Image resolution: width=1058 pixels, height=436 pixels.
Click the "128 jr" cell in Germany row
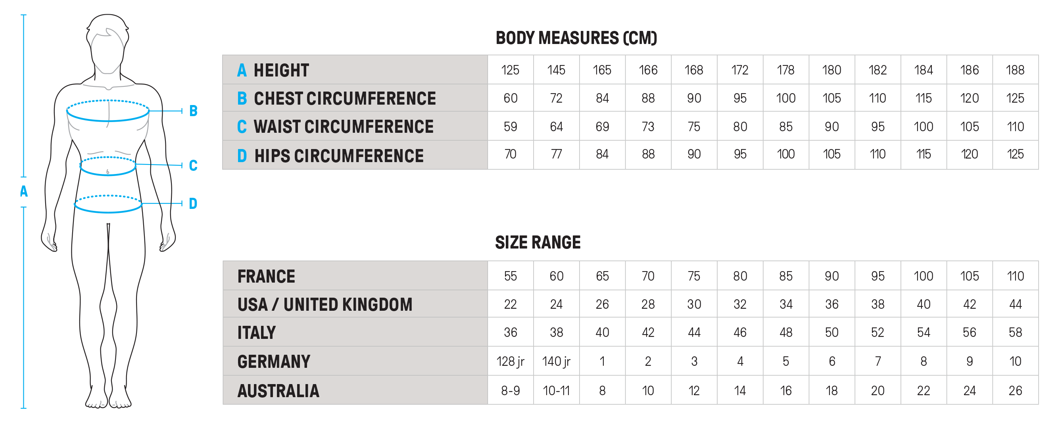pyautogui.click(x=510, y=361)
